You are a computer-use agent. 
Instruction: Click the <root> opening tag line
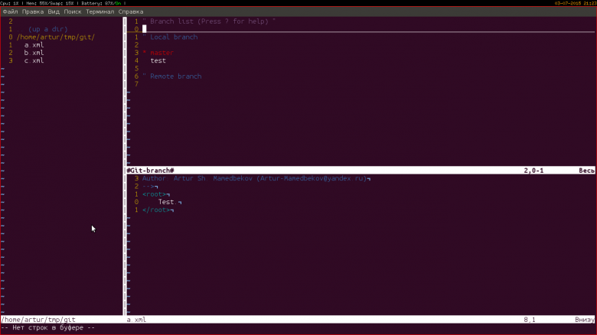pos(155,194)
